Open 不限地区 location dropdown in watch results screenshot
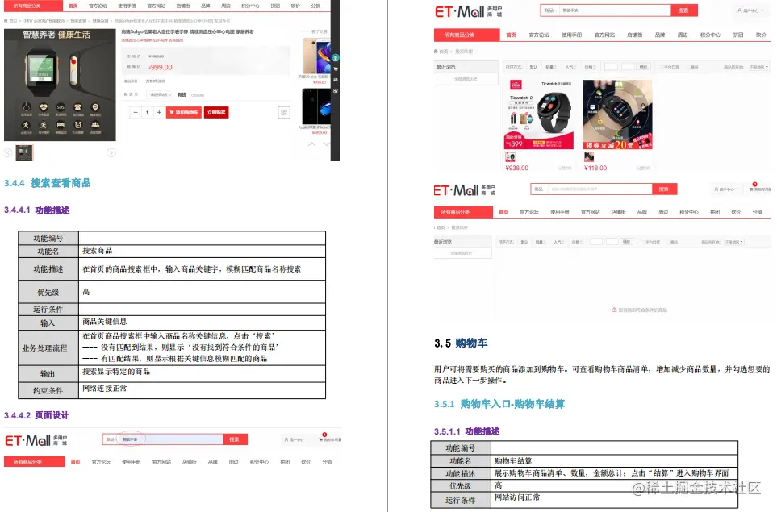This screenshot has width=777, height=512. click(x=758, y=67)
